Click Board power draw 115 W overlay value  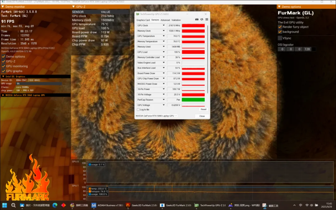105,32
